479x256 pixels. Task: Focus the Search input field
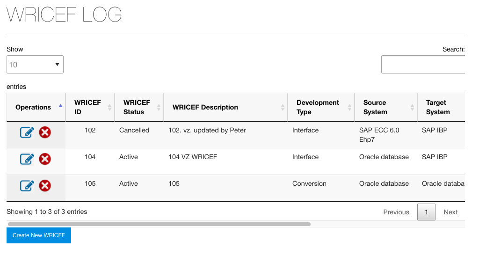tap(423, 65)
